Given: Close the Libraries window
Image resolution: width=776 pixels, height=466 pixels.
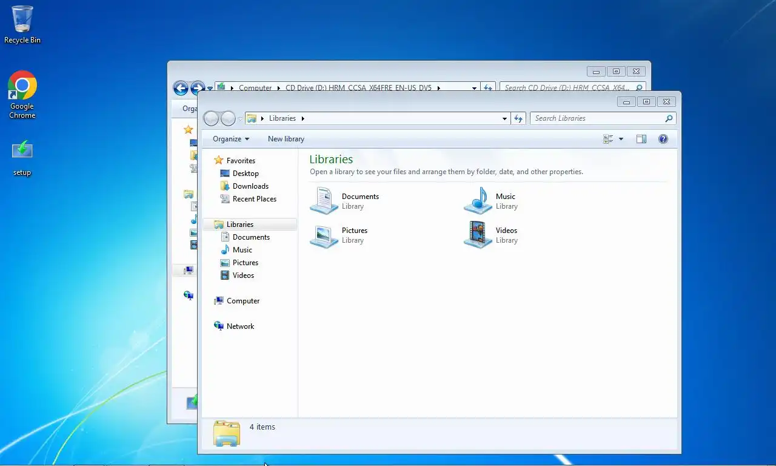Looking at the screenshot, I should [x=666, y=101].
